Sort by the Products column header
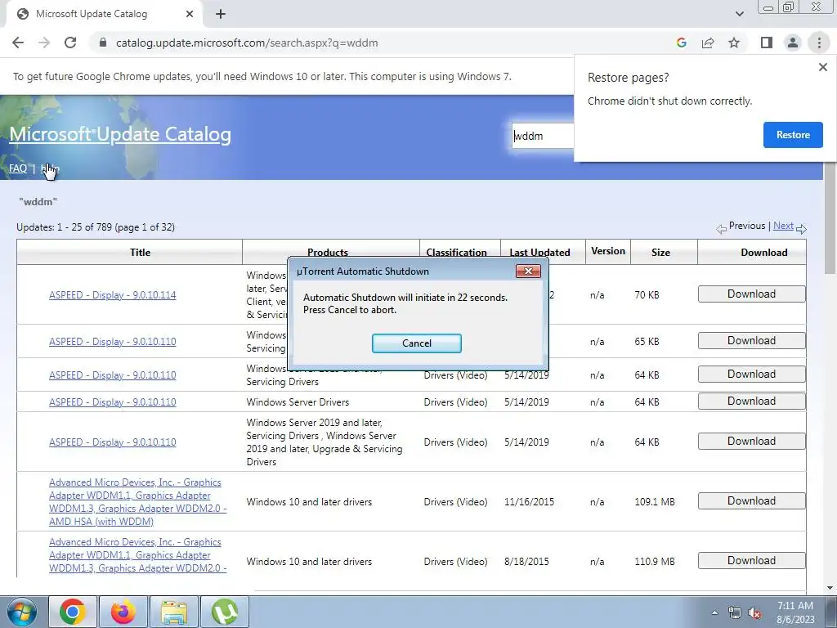 pyautogui.click(x=327, y=252)
